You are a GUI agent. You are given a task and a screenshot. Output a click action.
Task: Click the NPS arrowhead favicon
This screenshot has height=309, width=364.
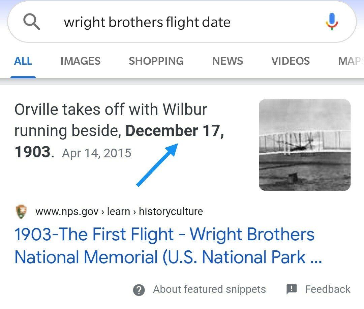tap(22, 212)
